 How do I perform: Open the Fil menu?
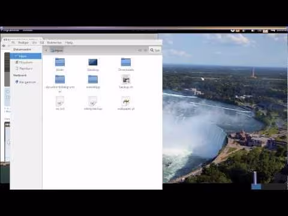(x=13, y=43)
